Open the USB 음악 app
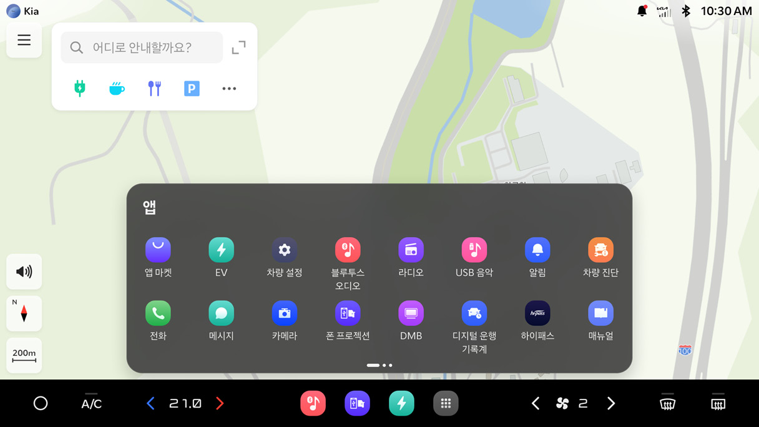The height and width of the screenshot is (427, 759). (x=474, y=250)
